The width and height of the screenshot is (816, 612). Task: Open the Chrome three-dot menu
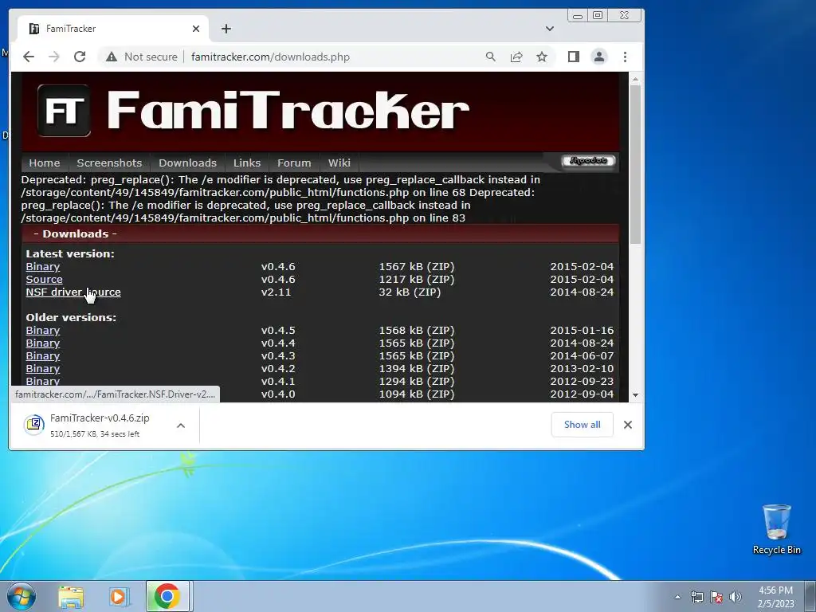point(625,57)
